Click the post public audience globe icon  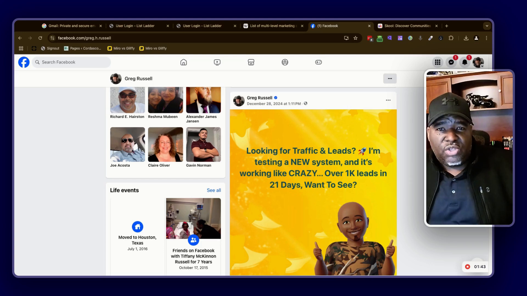coord(305,104)
